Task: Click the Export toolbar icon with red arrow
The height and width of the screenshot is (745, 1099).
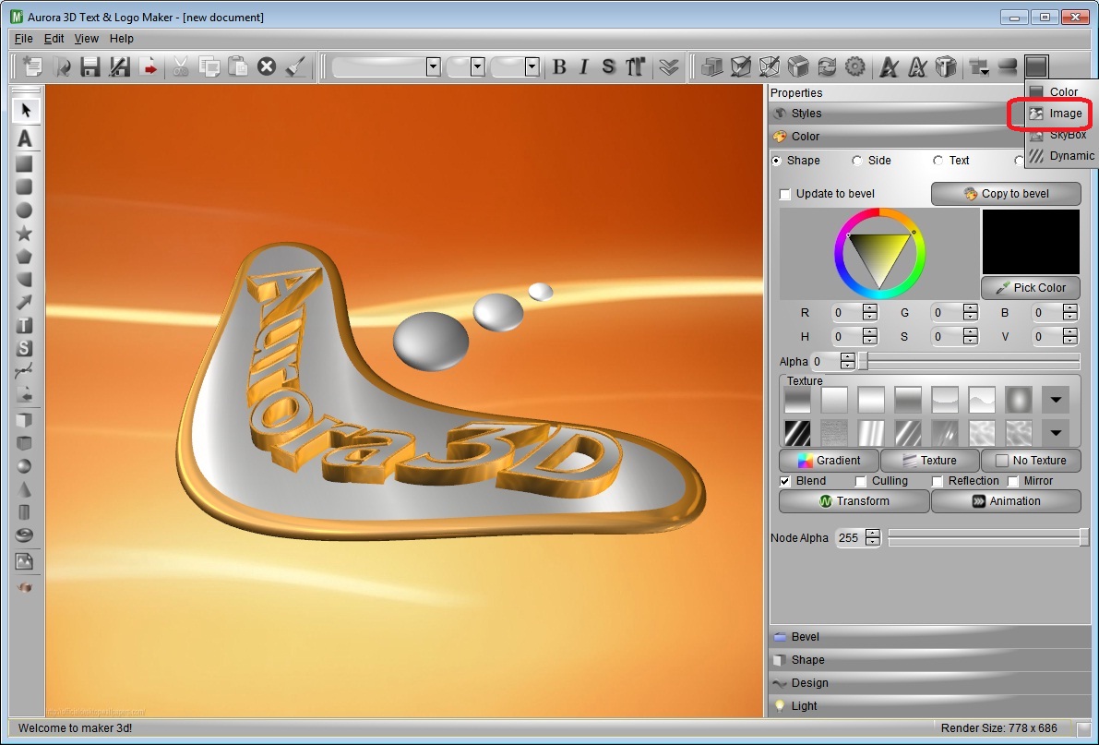Action: [x=149, y=66]
